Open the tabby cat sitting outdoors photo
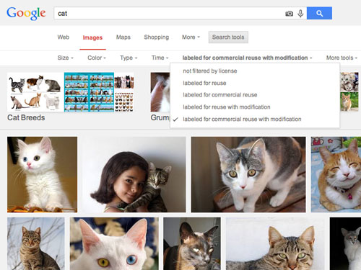 click(36, 243)
